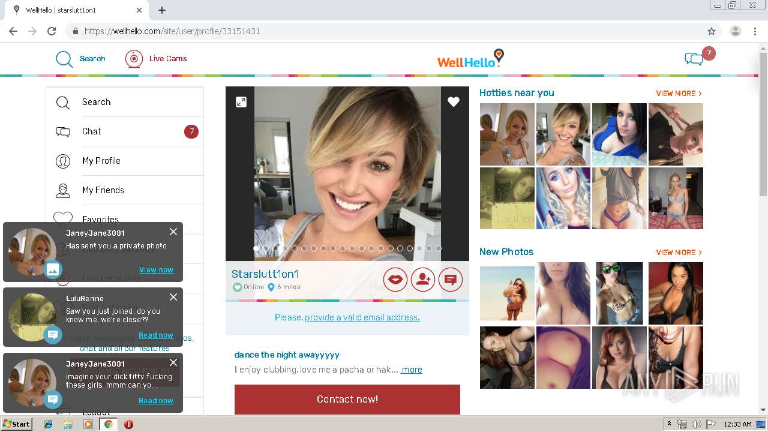Open chat using the message bubble icon

(x=451, y=280)
